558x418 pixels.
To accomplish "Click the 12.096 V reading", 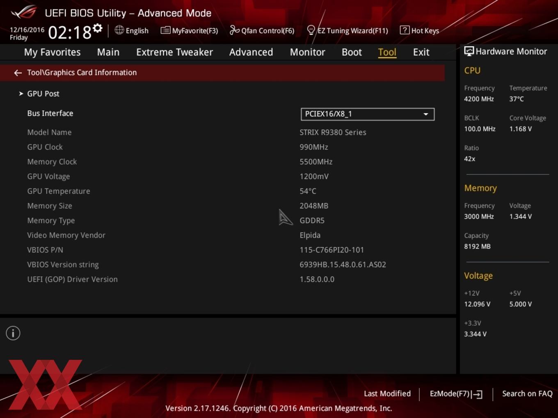I will click(x=477, y=304).
